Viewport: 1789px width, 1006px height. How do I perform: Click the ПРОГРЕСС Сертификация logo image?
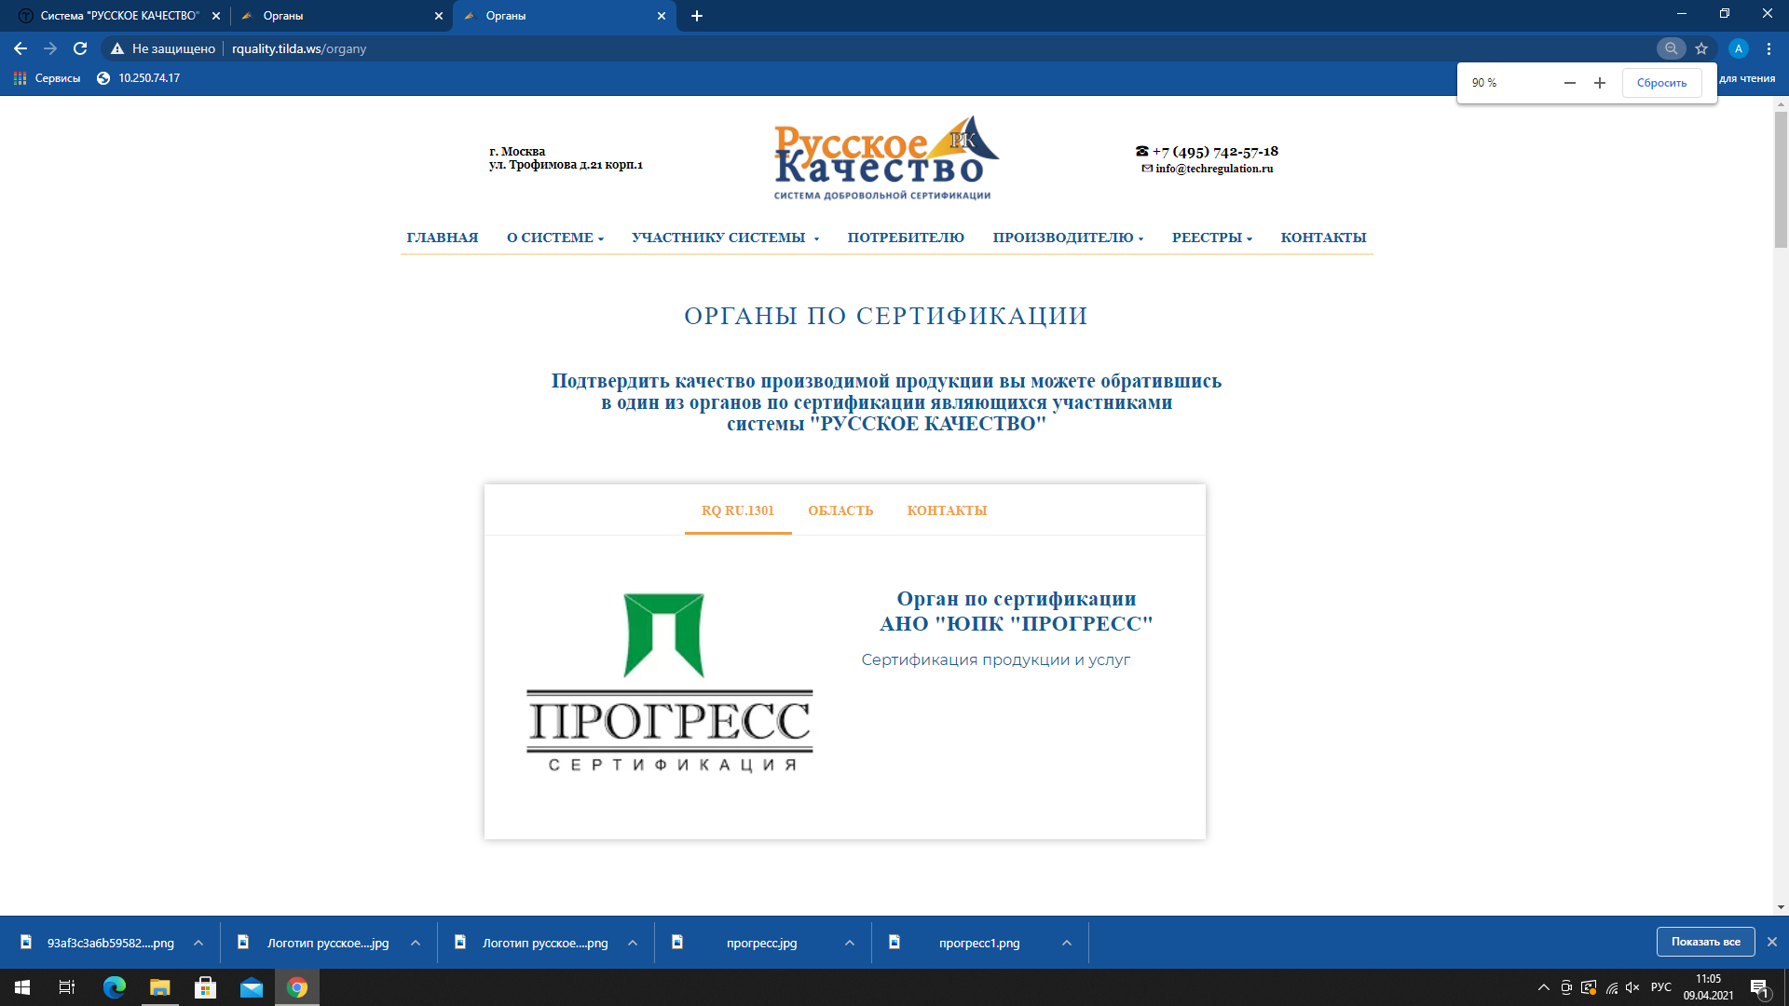(x=670, y=683)
